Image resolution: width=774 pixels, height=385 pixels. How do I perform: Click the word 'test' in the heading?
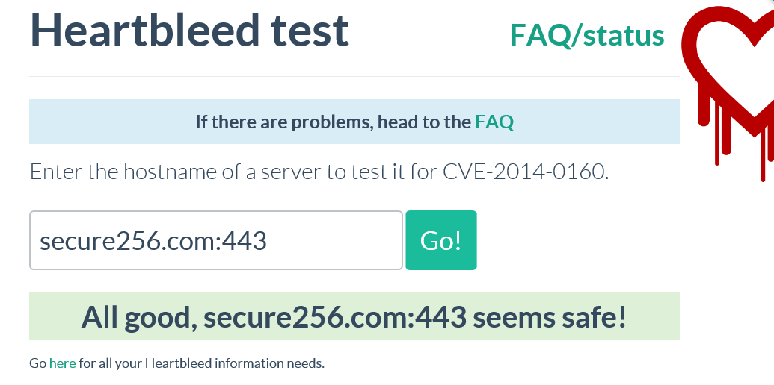pos(310,31)
